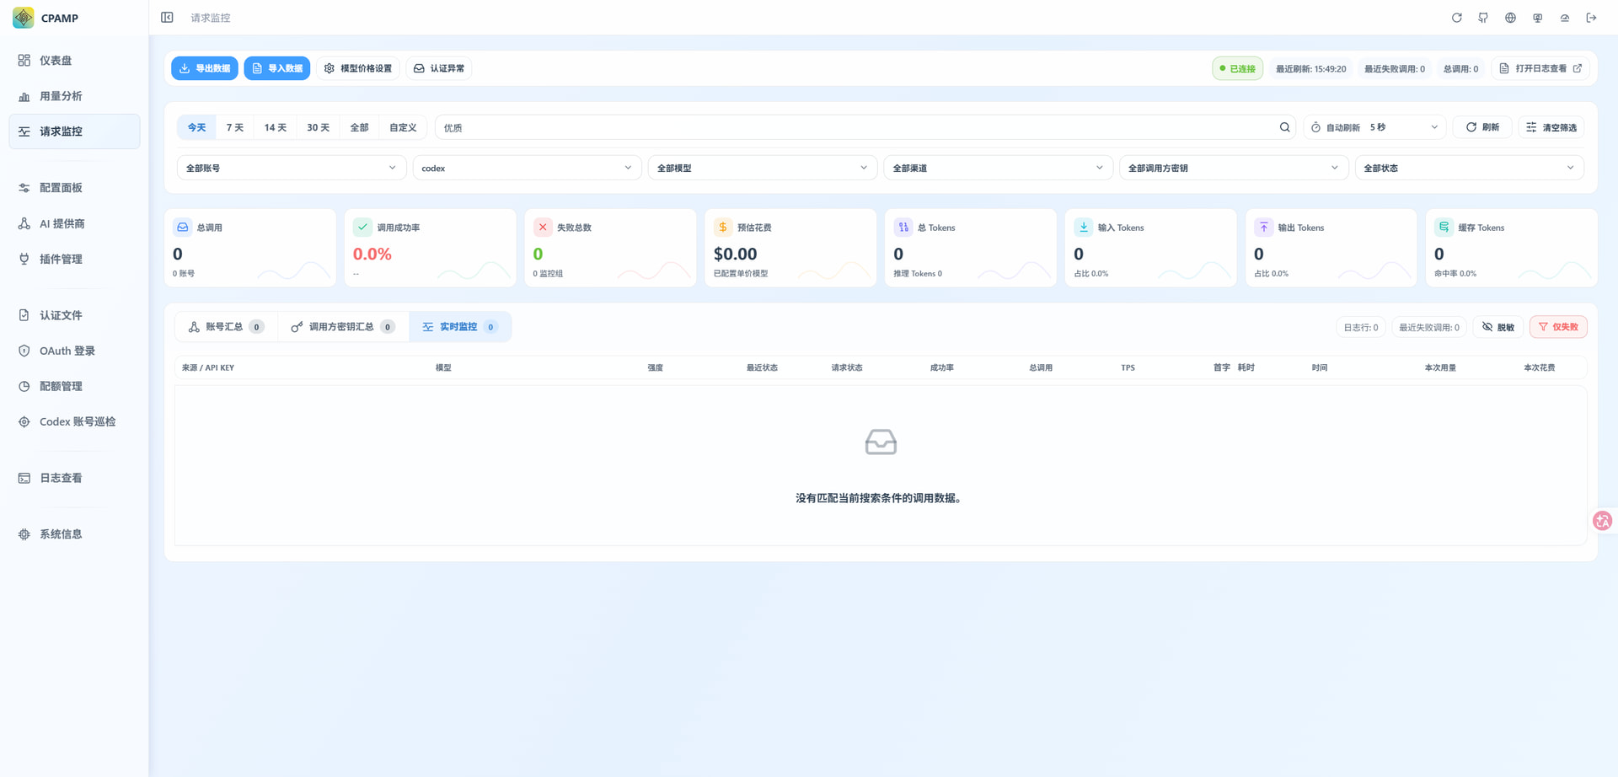Open 系统信息 in the sidebar
This screenshot has width=1618, height=777.
pos(74,534)
